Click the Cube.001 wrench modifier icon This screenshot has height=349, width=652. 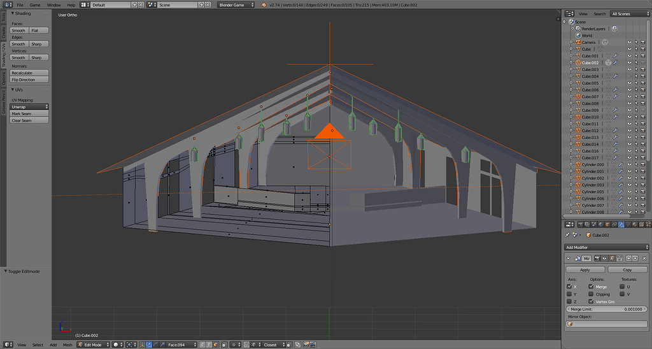[x=616, y=56]
